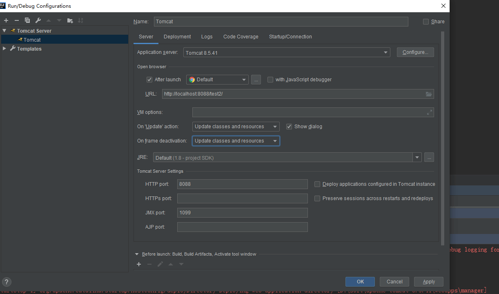Click the Remove Configuration minus icon

(x=17, y=20)
